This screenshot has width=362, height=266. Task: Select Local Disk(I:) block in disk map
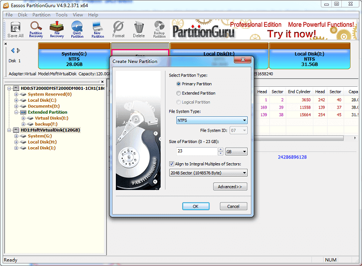coord(310,56)
